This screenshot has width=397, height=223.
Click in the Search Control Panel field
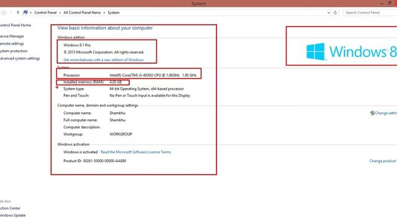pyautogui.click(x=370, y=12)
